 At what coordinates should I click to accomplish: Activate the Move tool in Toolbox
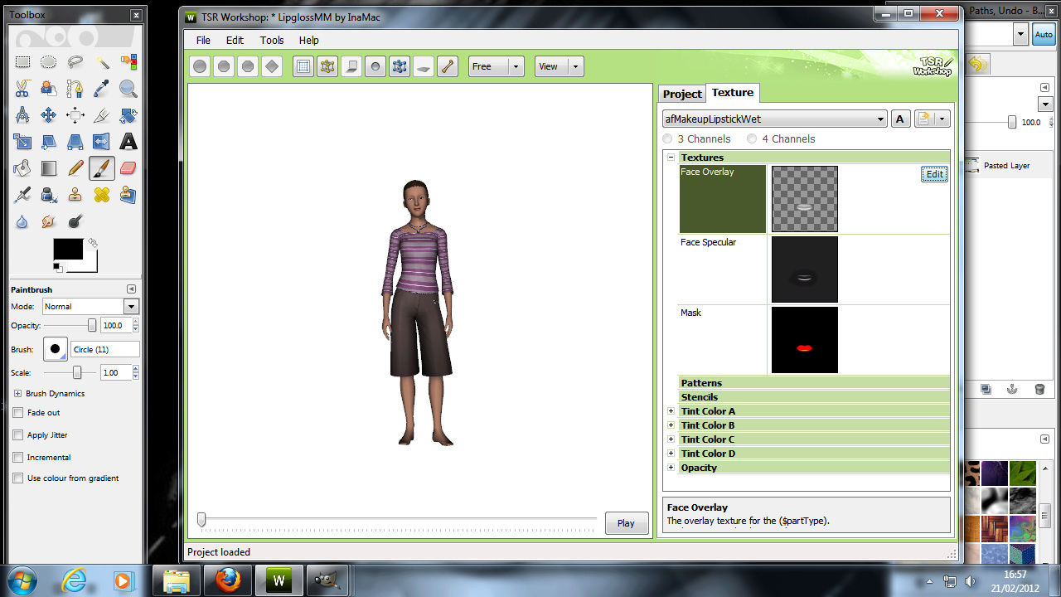pos(49,115)
